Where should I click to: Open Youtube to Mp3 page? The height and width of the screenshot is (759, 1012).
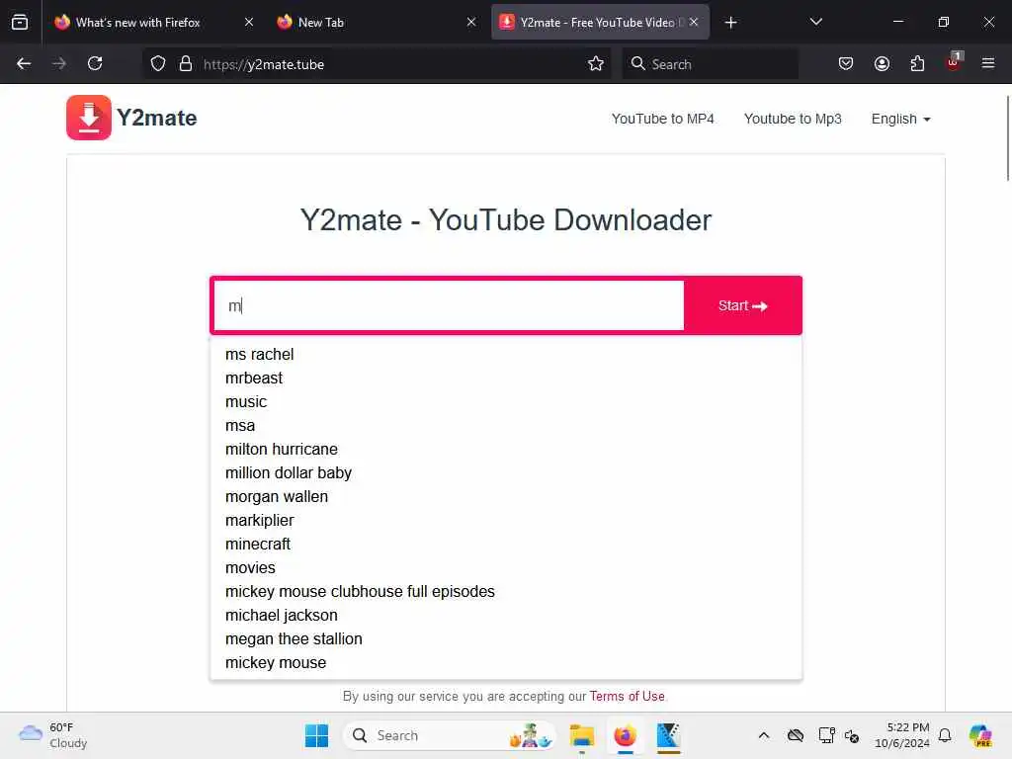click(x=793, y=119)
